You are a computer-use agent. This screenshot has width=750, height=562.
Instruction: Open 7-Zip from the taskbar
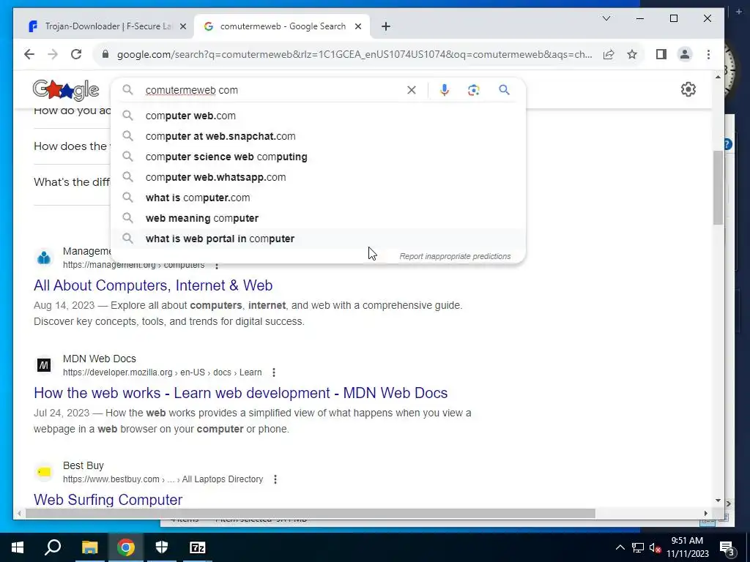pyautogui.click(x=198, y=547)
